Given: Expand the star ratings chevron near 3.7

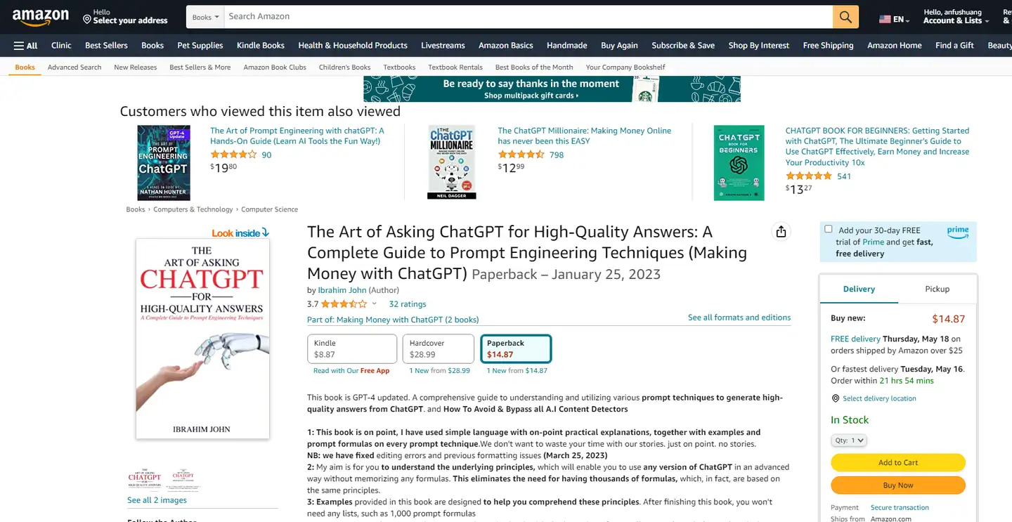Looking at the screenshot, I should [374, 304].
